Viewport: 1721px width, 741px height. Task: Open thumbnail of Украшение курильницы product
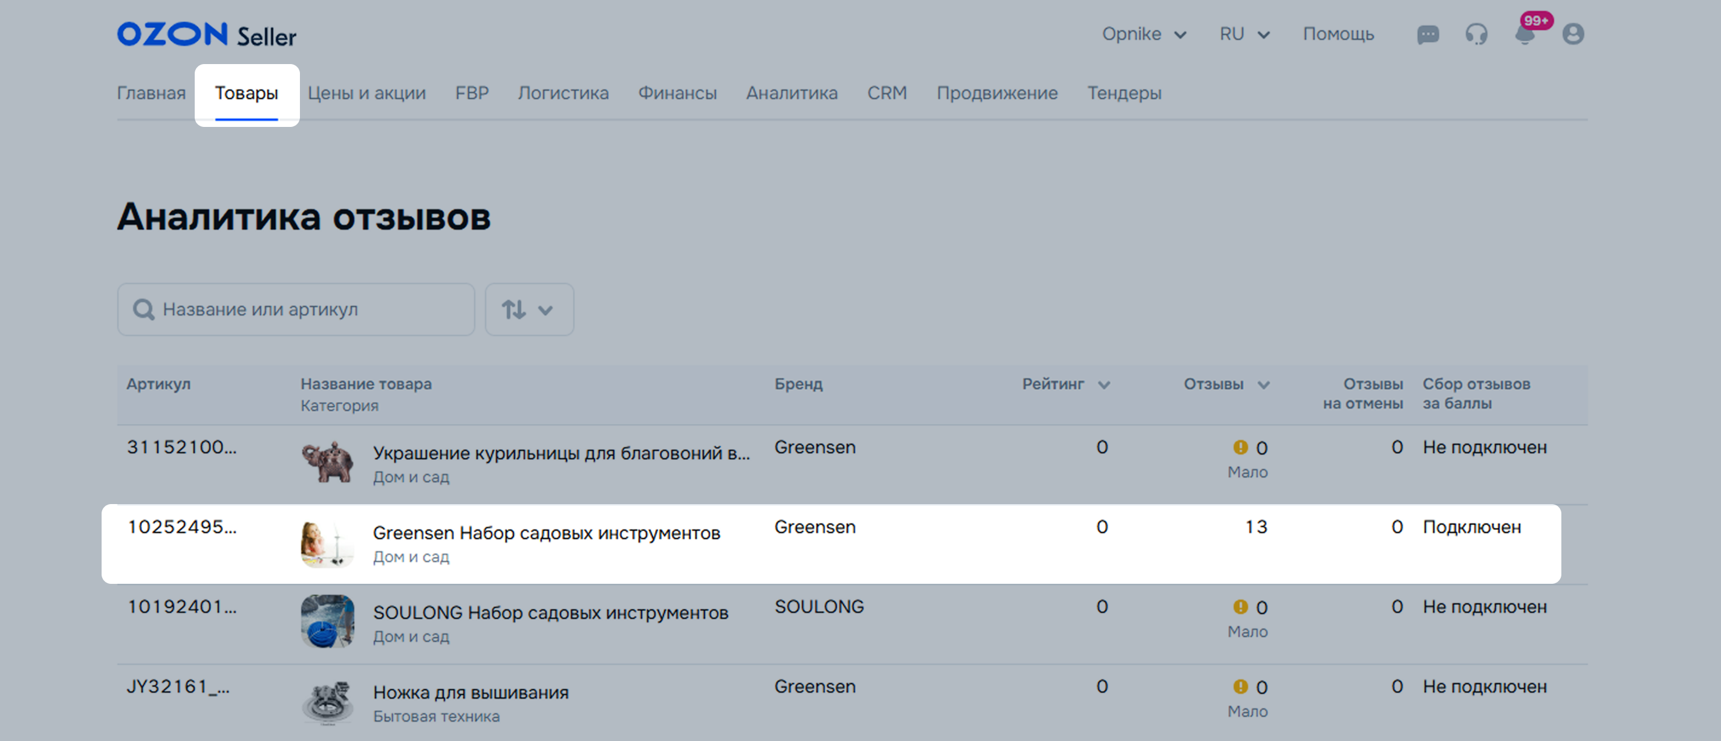pyautogui.click(x=327, y=462)
